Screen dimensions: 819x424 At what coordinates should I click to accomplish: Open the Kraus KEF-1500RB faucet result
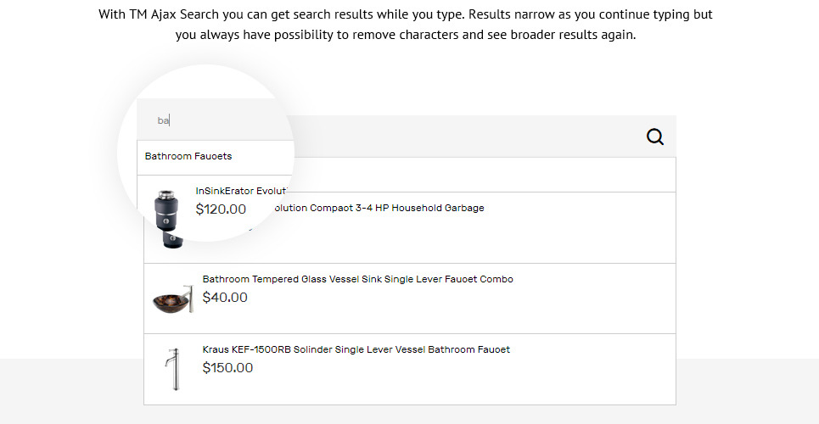point(356,349)
